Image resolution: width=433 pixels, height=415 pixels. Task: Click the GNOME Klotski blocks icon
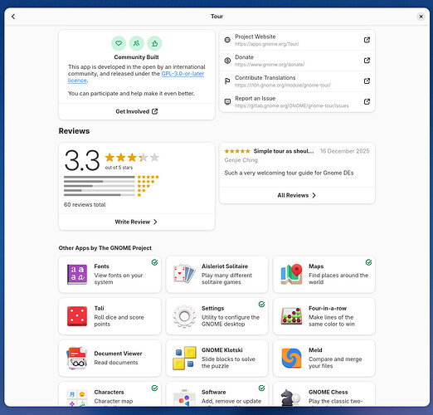click(184, 358)
